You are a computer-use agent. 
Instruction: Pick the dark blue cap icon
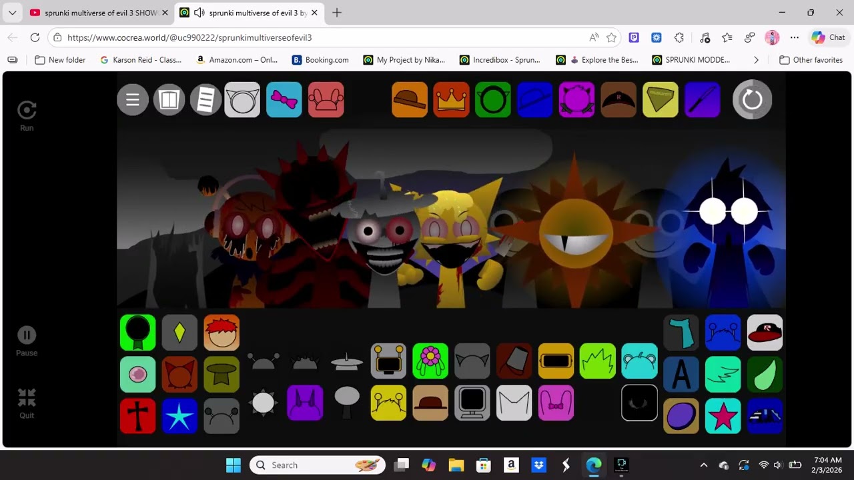click(535, 100)
